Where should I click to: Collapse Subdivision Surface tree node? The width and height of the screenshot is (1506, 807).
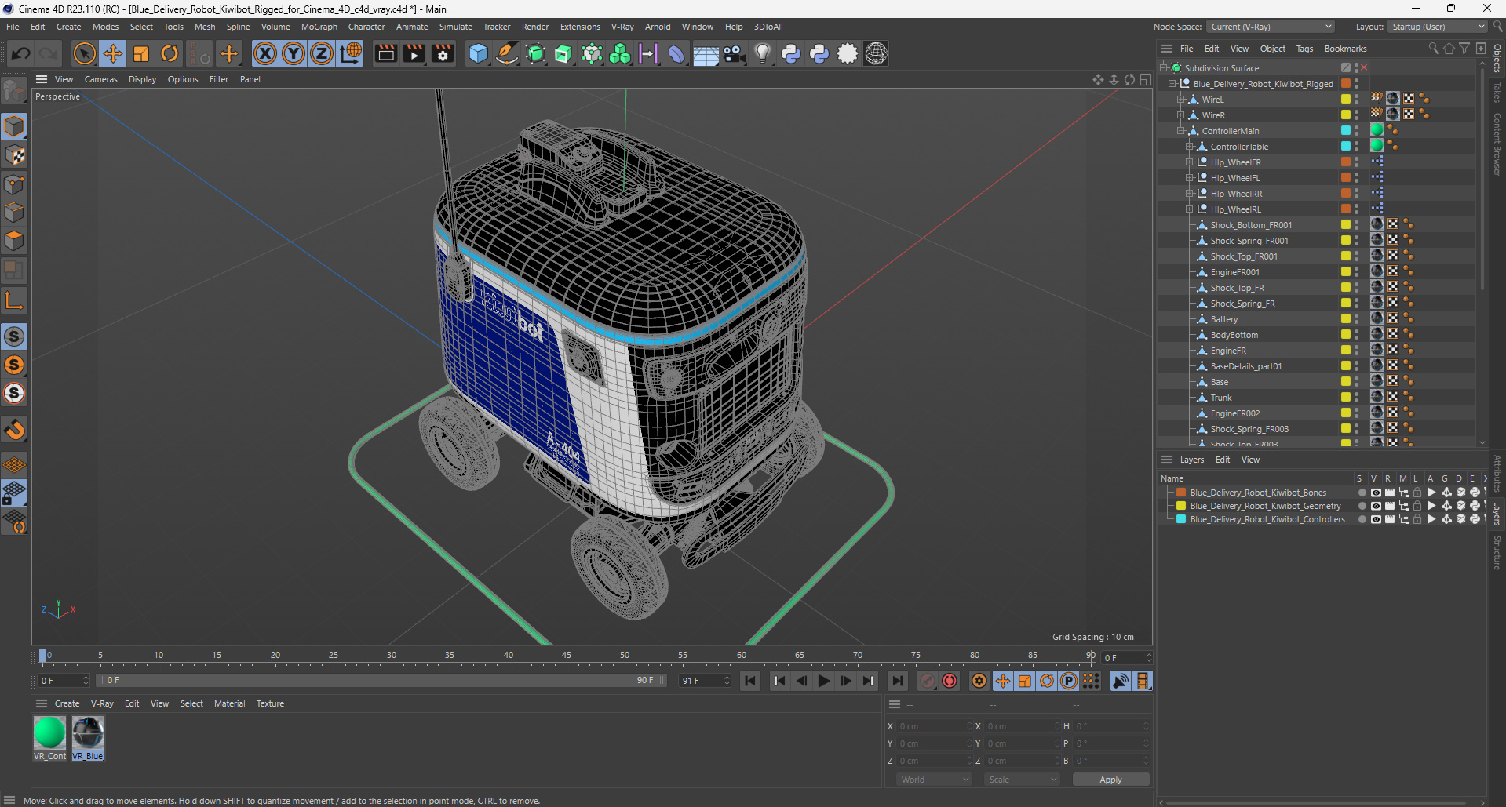(x=1164, y=68)
